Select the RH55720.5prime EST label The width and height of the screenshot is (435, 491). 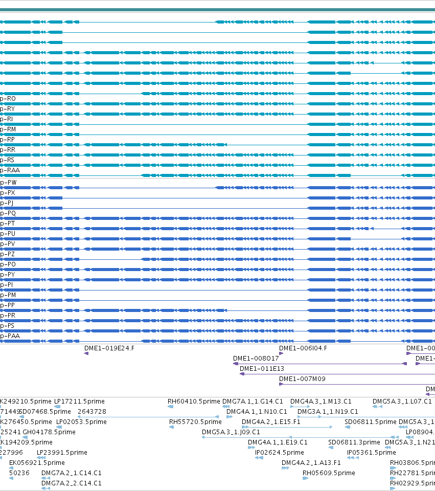pos(195,422)
